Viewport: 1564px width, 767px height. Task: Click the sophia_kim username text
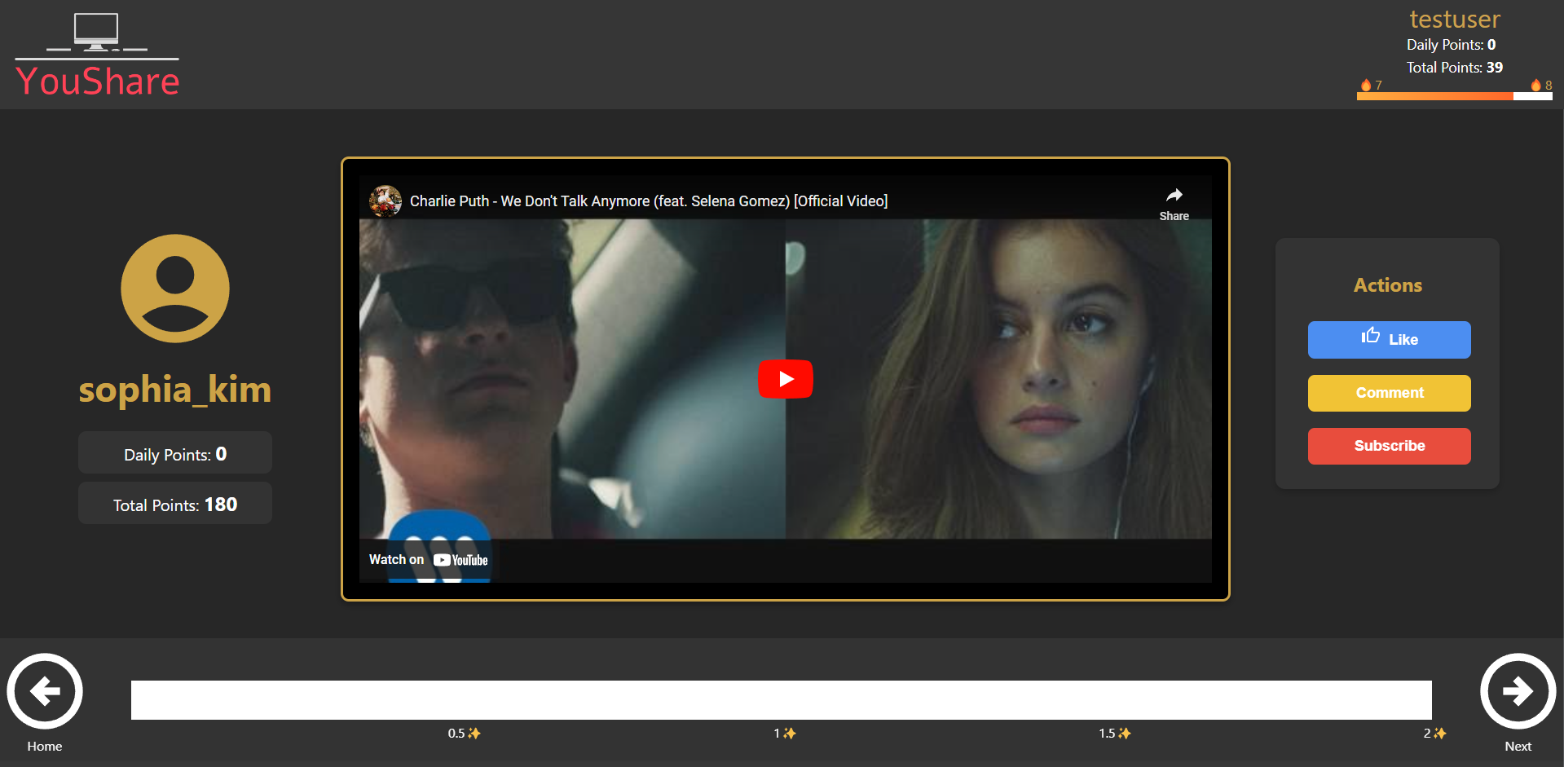point(174,390)
